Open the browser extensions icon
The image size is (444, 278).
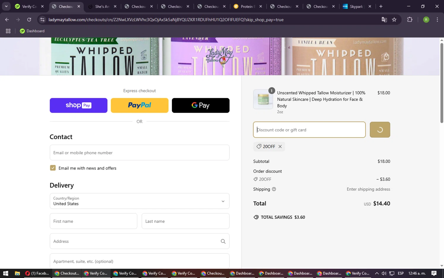point(410,20)
